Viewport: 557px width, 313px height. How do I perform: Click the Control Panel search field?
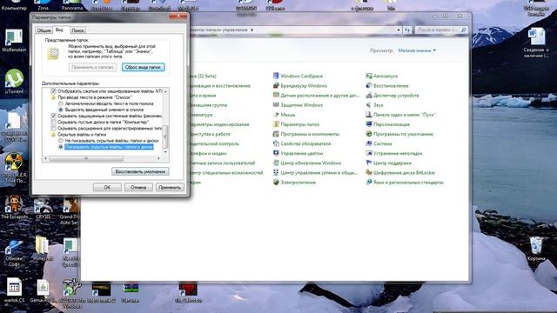(441, 30)
